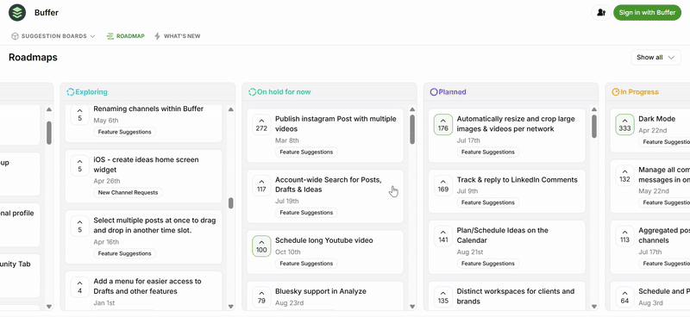The height and width of the screenshot is (317, 690).
Task: Click the On hold for now status icon
Action: pos(252,92)
